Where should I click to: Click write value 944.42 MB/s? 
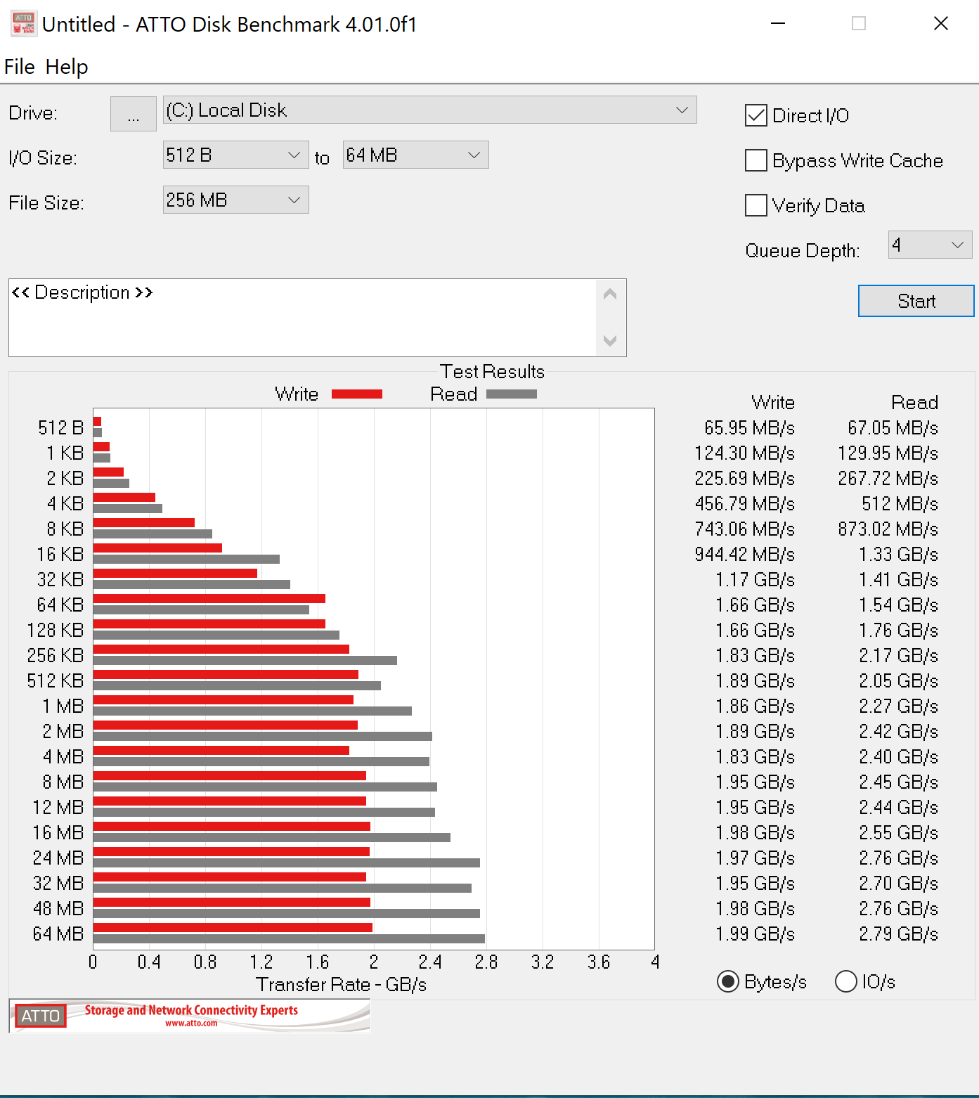pos(745,555)
